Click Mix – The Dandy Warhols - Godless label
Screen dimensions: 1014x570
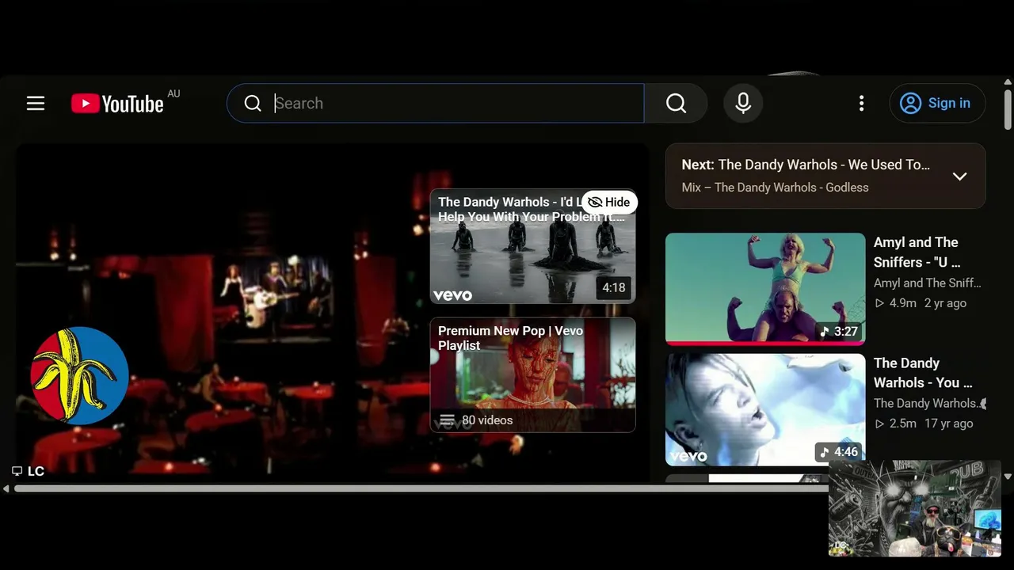[x=775, y=188]
